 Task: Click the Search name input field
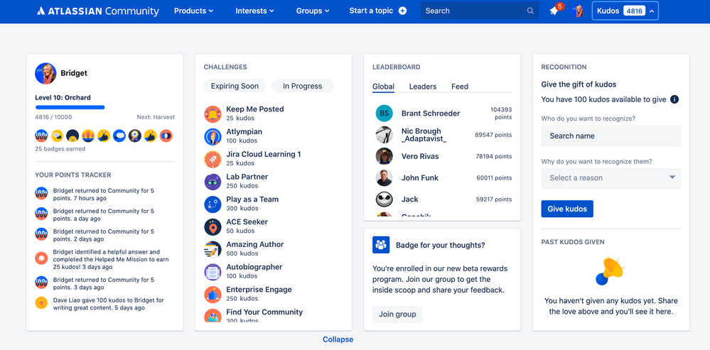[x=611, y=136]
